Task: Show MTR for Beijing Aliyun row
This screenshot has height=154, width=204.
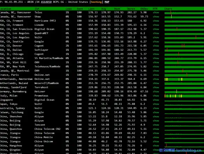Action: 156,121
